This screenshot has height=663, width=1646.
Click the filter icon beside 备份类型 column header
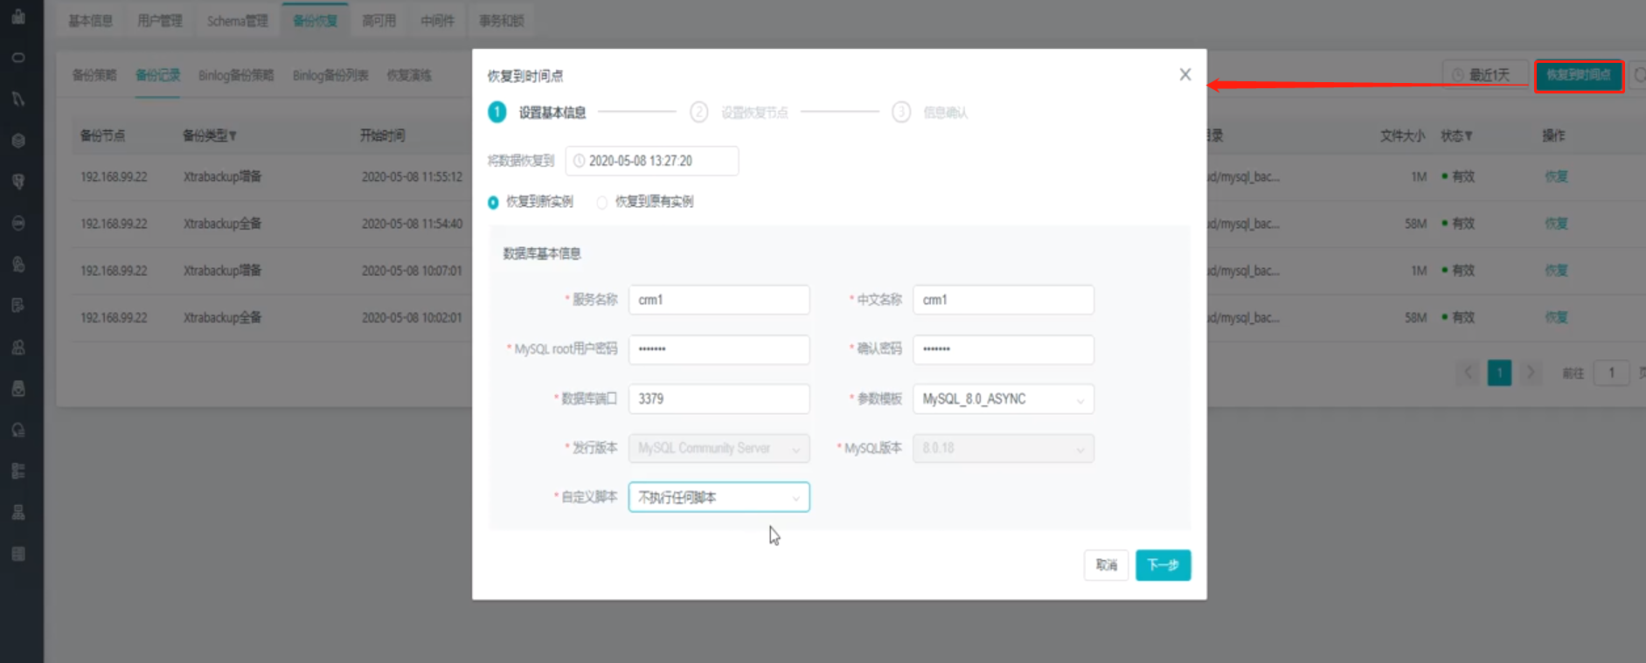pyautogui.click(x=233, y=136)
